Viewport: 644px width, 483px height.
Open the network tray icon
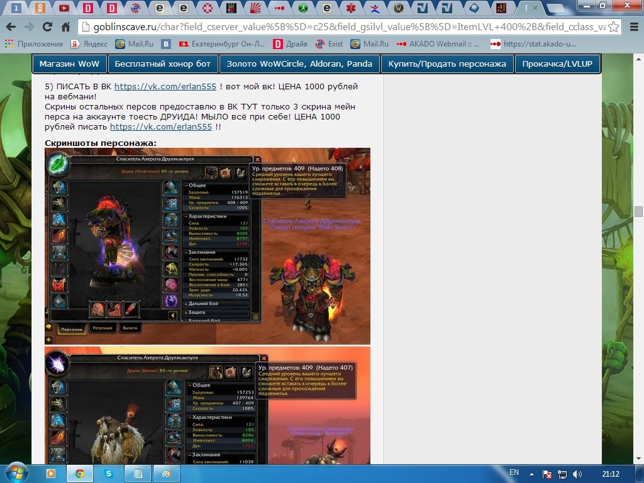[x=562, y=474]
